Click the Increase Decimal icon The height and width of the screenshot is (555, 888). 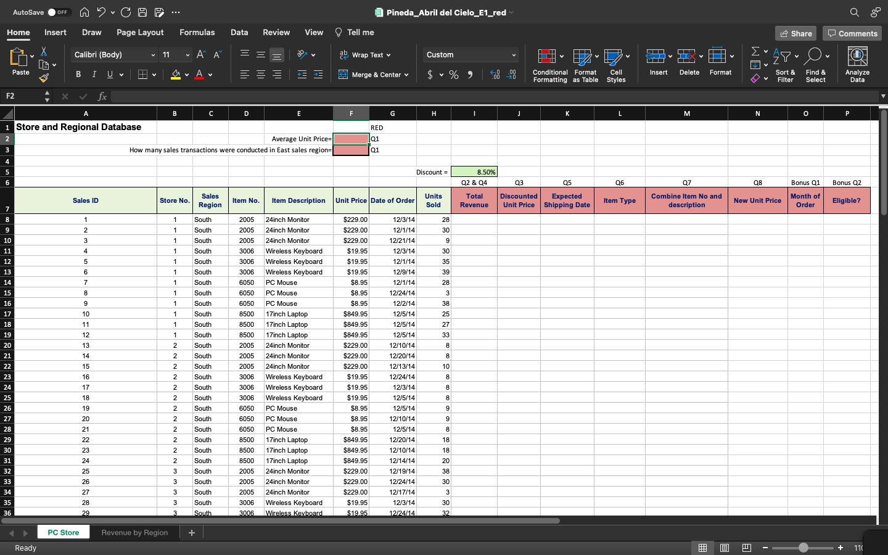(494, 75)
